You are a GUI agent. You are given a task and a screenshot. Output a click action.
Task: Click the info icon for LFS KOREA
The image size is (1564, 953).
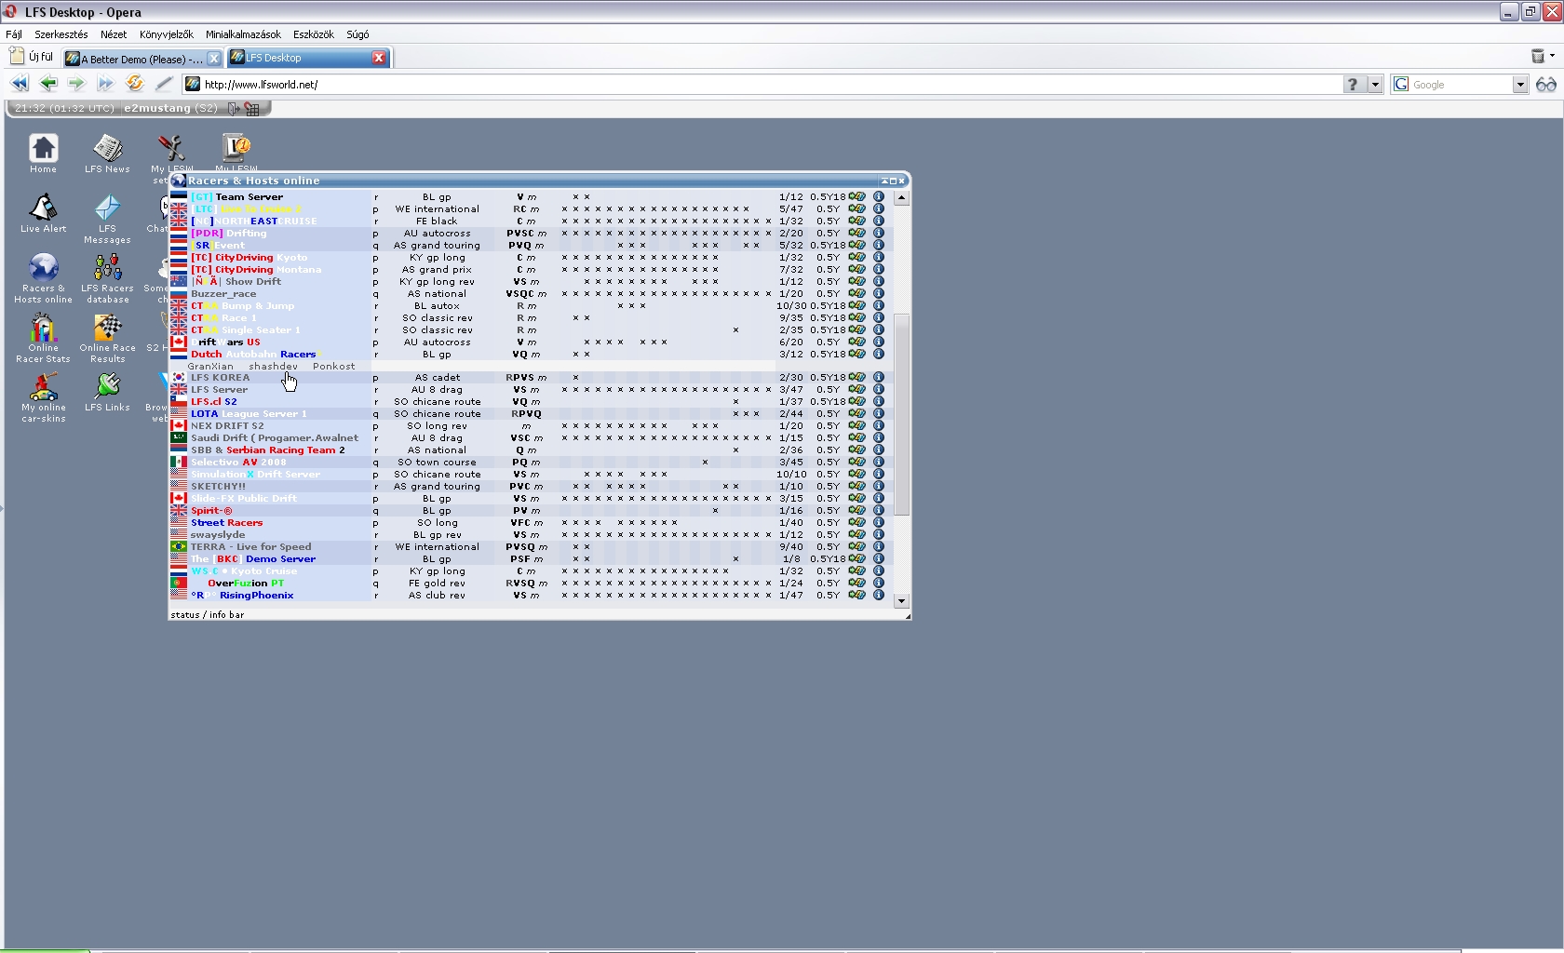(879, 378)
